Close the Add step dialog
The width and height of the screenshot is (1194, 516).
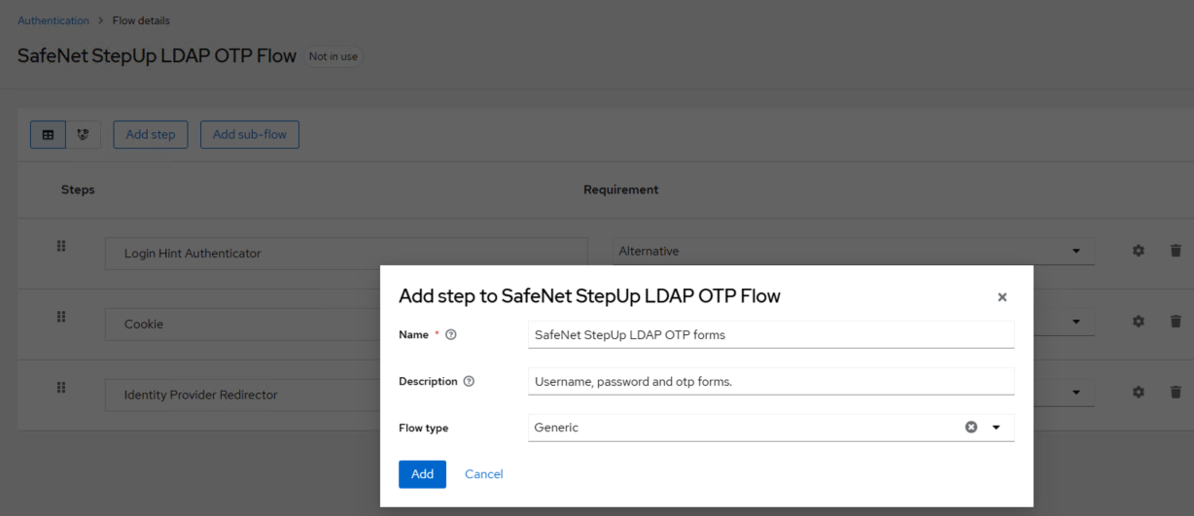tap(1001, 297)
